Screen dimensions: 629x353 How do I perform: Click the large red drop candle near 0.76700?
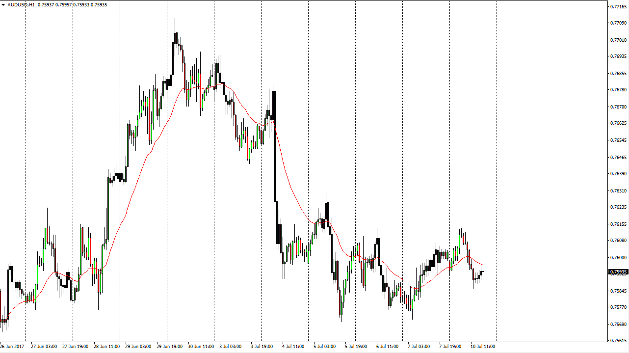pyautogui.click(x=275, y=147)
